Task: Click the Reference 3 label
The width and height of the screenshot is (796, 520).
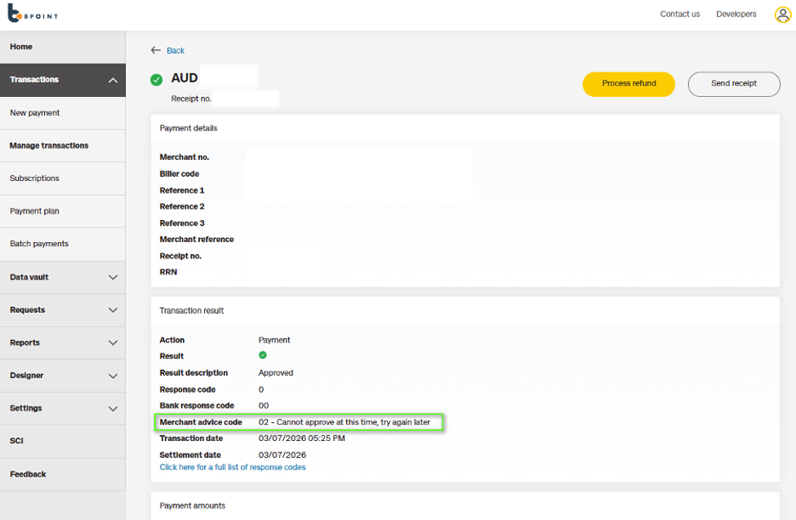Action: pos(182,223)
